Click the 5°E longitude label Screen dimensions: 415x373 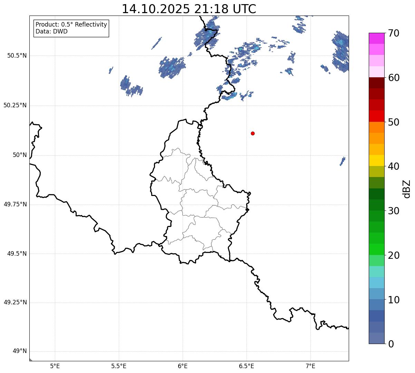pos(55,366)
